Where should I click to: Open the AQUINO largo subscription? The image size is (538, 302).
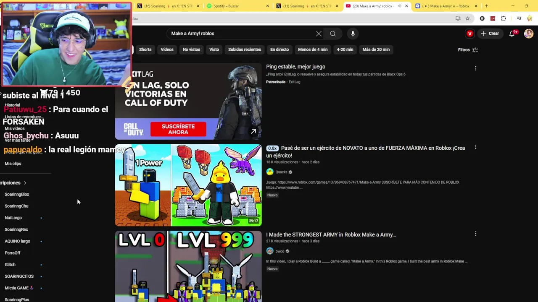17,241
